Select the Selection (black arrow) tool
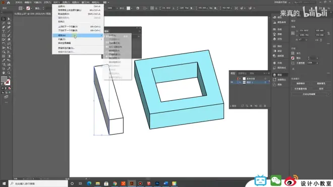The height and width of the screenshot is (187, 333). click(x=4, y=19)
